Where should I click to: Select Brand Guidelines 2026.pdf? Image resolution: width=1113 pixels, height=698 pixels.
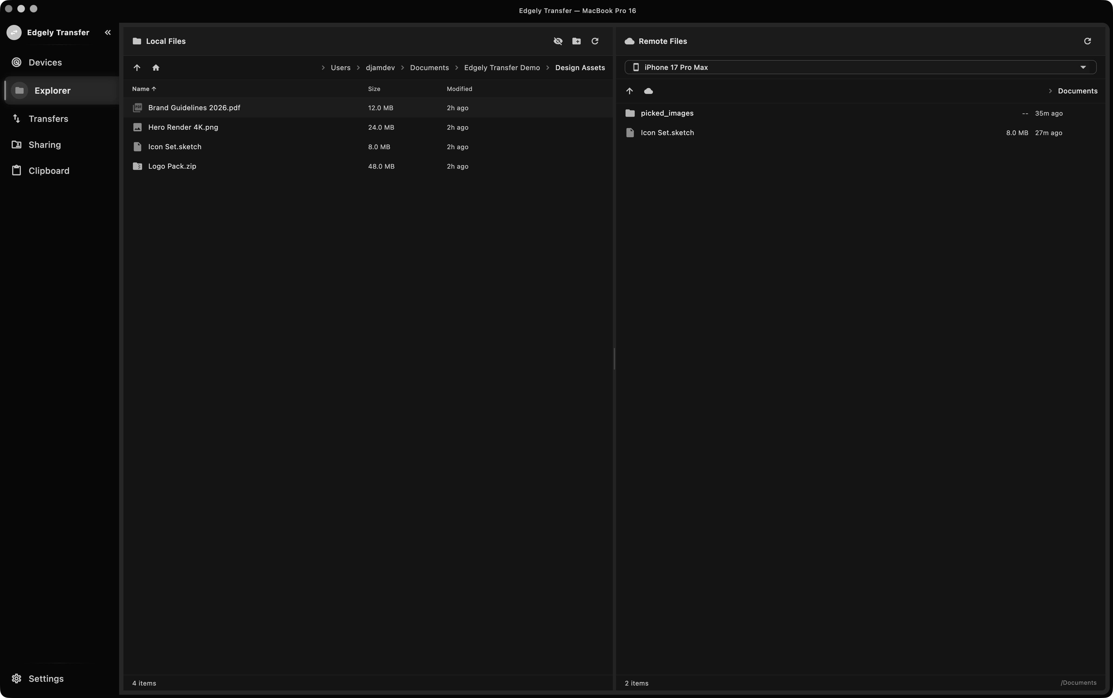point(368,107)
